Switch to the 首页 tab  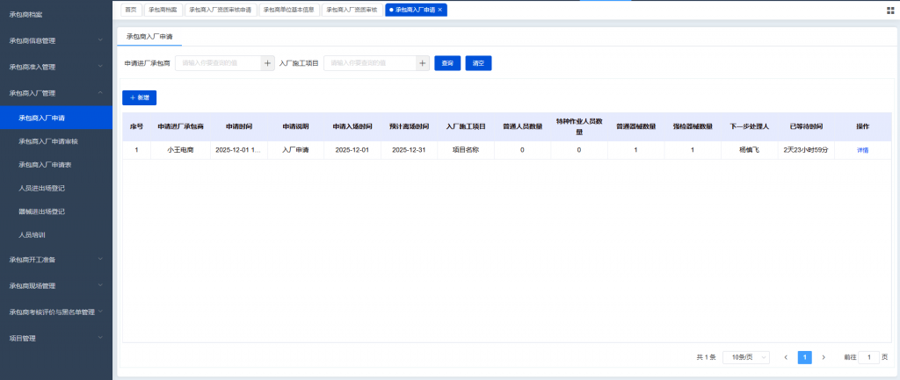click(x=131, y=10)
